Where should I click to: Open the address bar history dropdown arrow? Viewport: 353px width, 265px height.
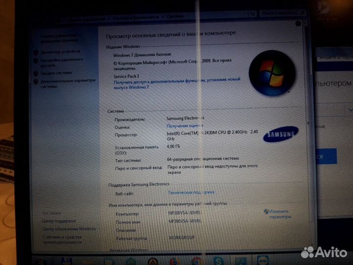tap(245, 14)
